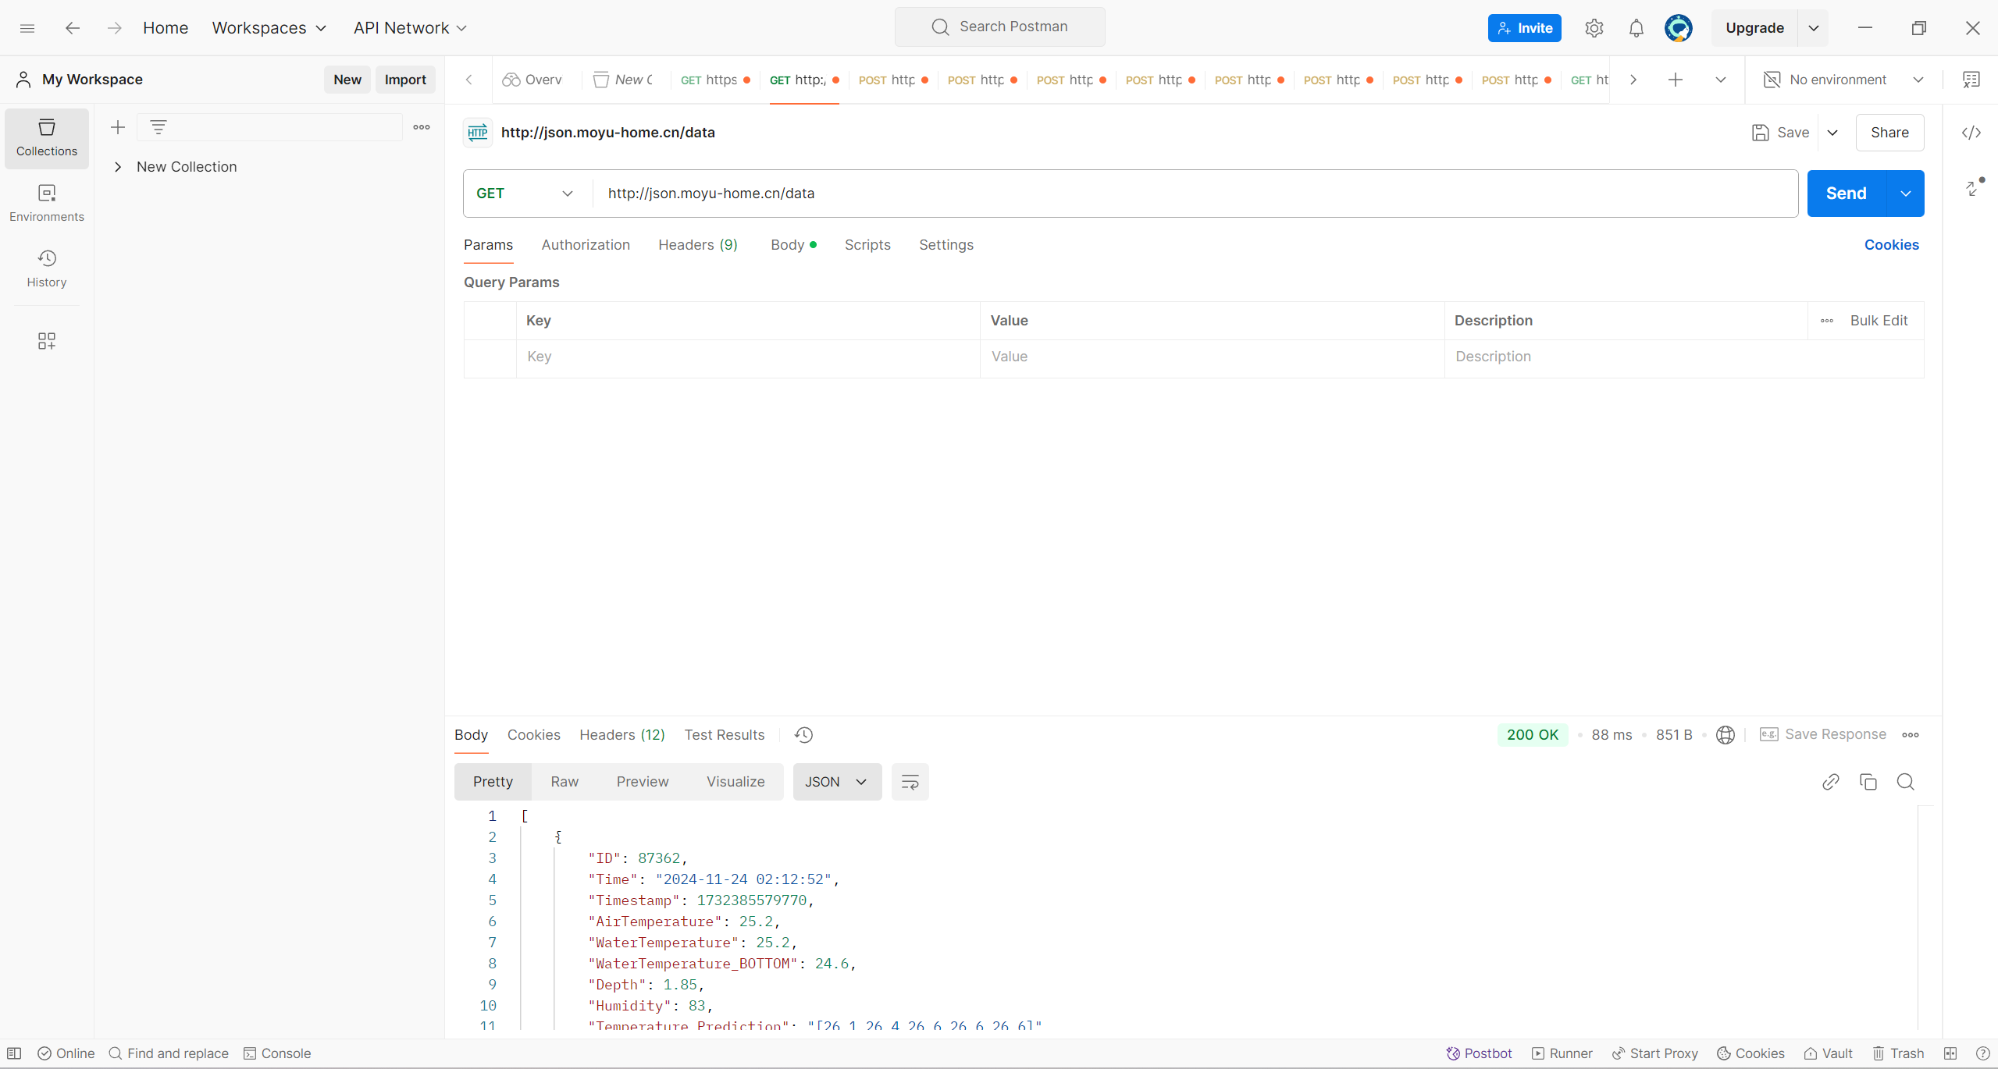Open the tab list chevron dropdown

tap(1721, 80)
